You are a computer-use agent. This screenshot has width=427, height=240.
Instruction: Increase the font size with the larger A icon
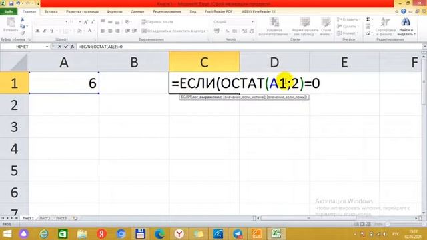point(86,22)
